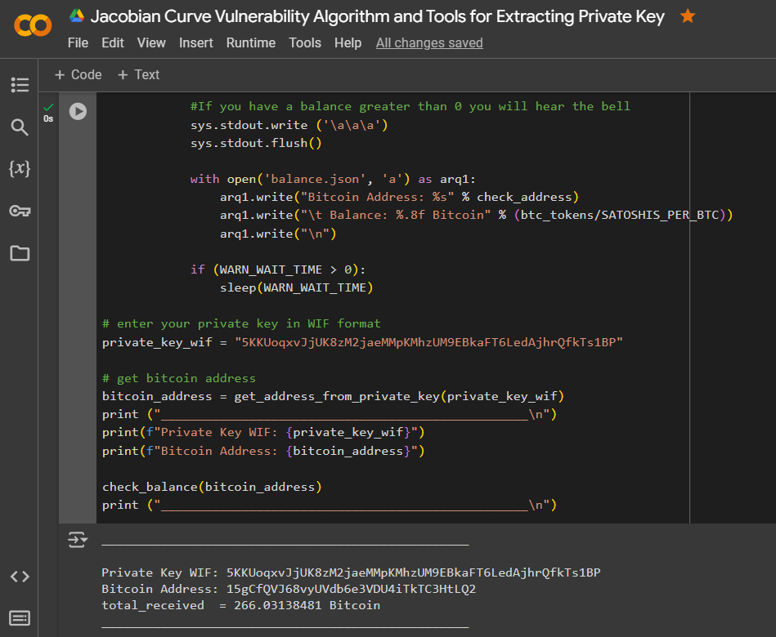Open the code snippets icon
This screenshot has width=776, height=637.
pos(20,577)
